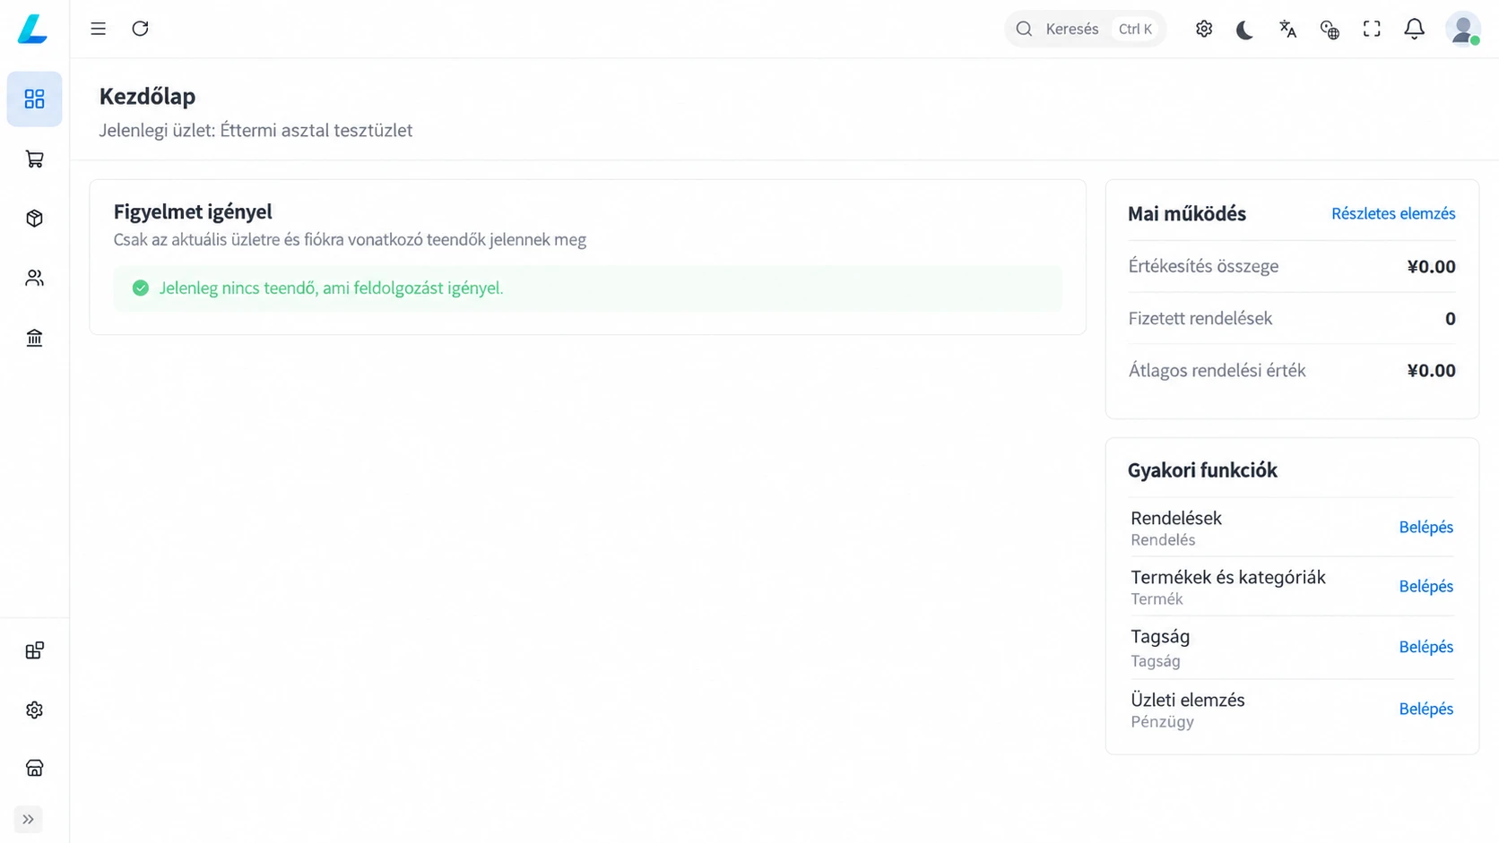Toggle dark mode moon icon
Screen dimensions: 1499x843
click(1245, 30)
